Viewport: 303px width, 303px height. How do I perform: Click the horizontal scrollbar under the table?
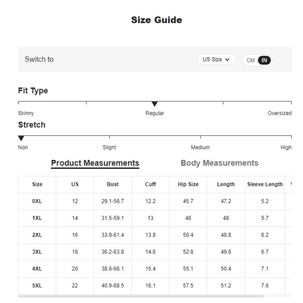coord(141,296)
